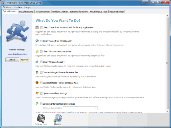Image resolution: width=171 pixels, height=128 pixels.
Task: Check Clean Traces from Web Browser
Action: tap(41, 41)
